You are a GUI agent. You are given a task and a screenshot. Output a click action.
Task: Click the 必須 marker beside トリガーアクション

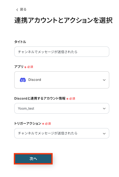[x=46, y=124]
